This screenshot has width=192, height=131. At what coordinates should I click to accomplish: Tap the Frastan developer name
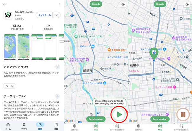tap(18, 15)
